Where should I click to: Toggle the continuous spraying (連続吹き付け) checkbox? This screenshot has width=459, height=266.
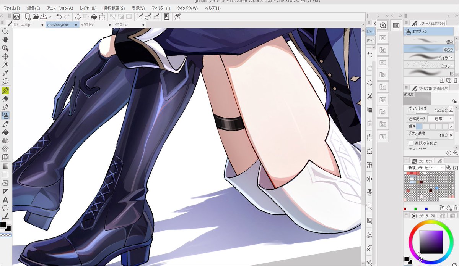point(411,143)
